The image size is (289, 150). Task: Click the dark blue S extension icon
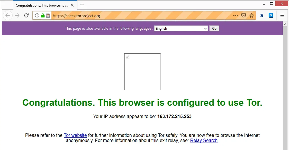pos(262,15)
